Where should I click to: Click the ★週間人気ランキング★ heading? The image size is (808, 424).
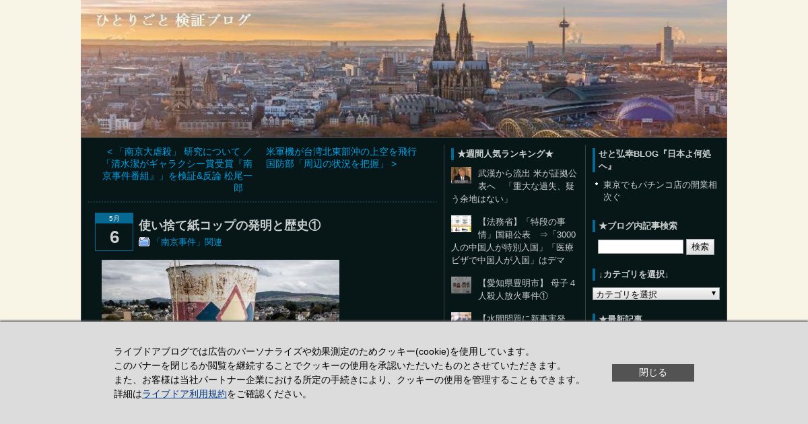(x=505, y=154)
